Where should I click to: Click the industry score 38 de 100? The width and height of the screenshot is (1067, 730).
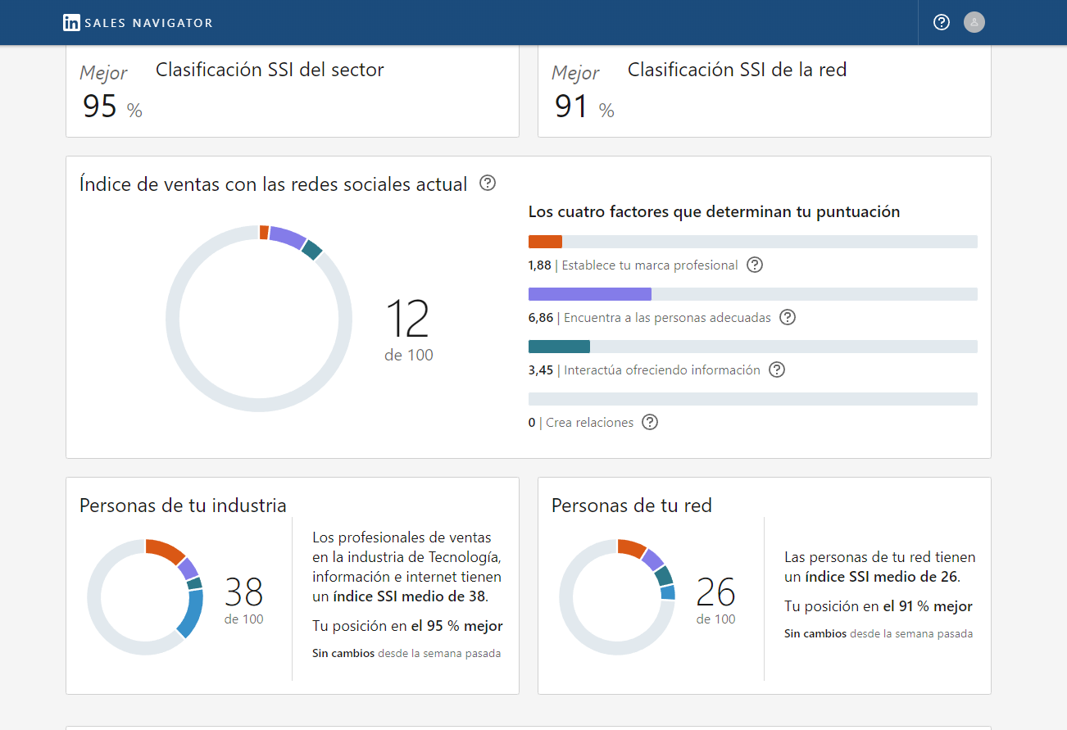pyautogui.click(x=243, y=601)
